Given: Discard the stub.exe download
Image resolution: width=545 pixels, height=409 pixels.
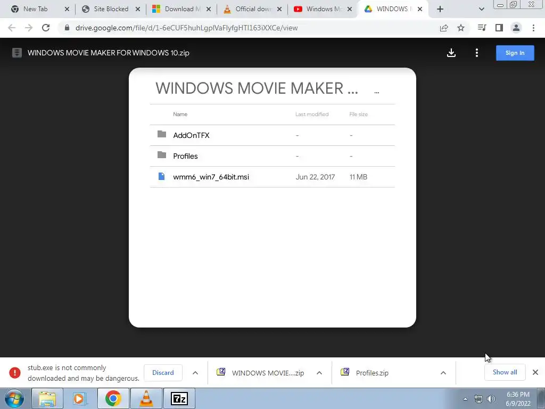Looking at the screenshot, I should (163, 372).
